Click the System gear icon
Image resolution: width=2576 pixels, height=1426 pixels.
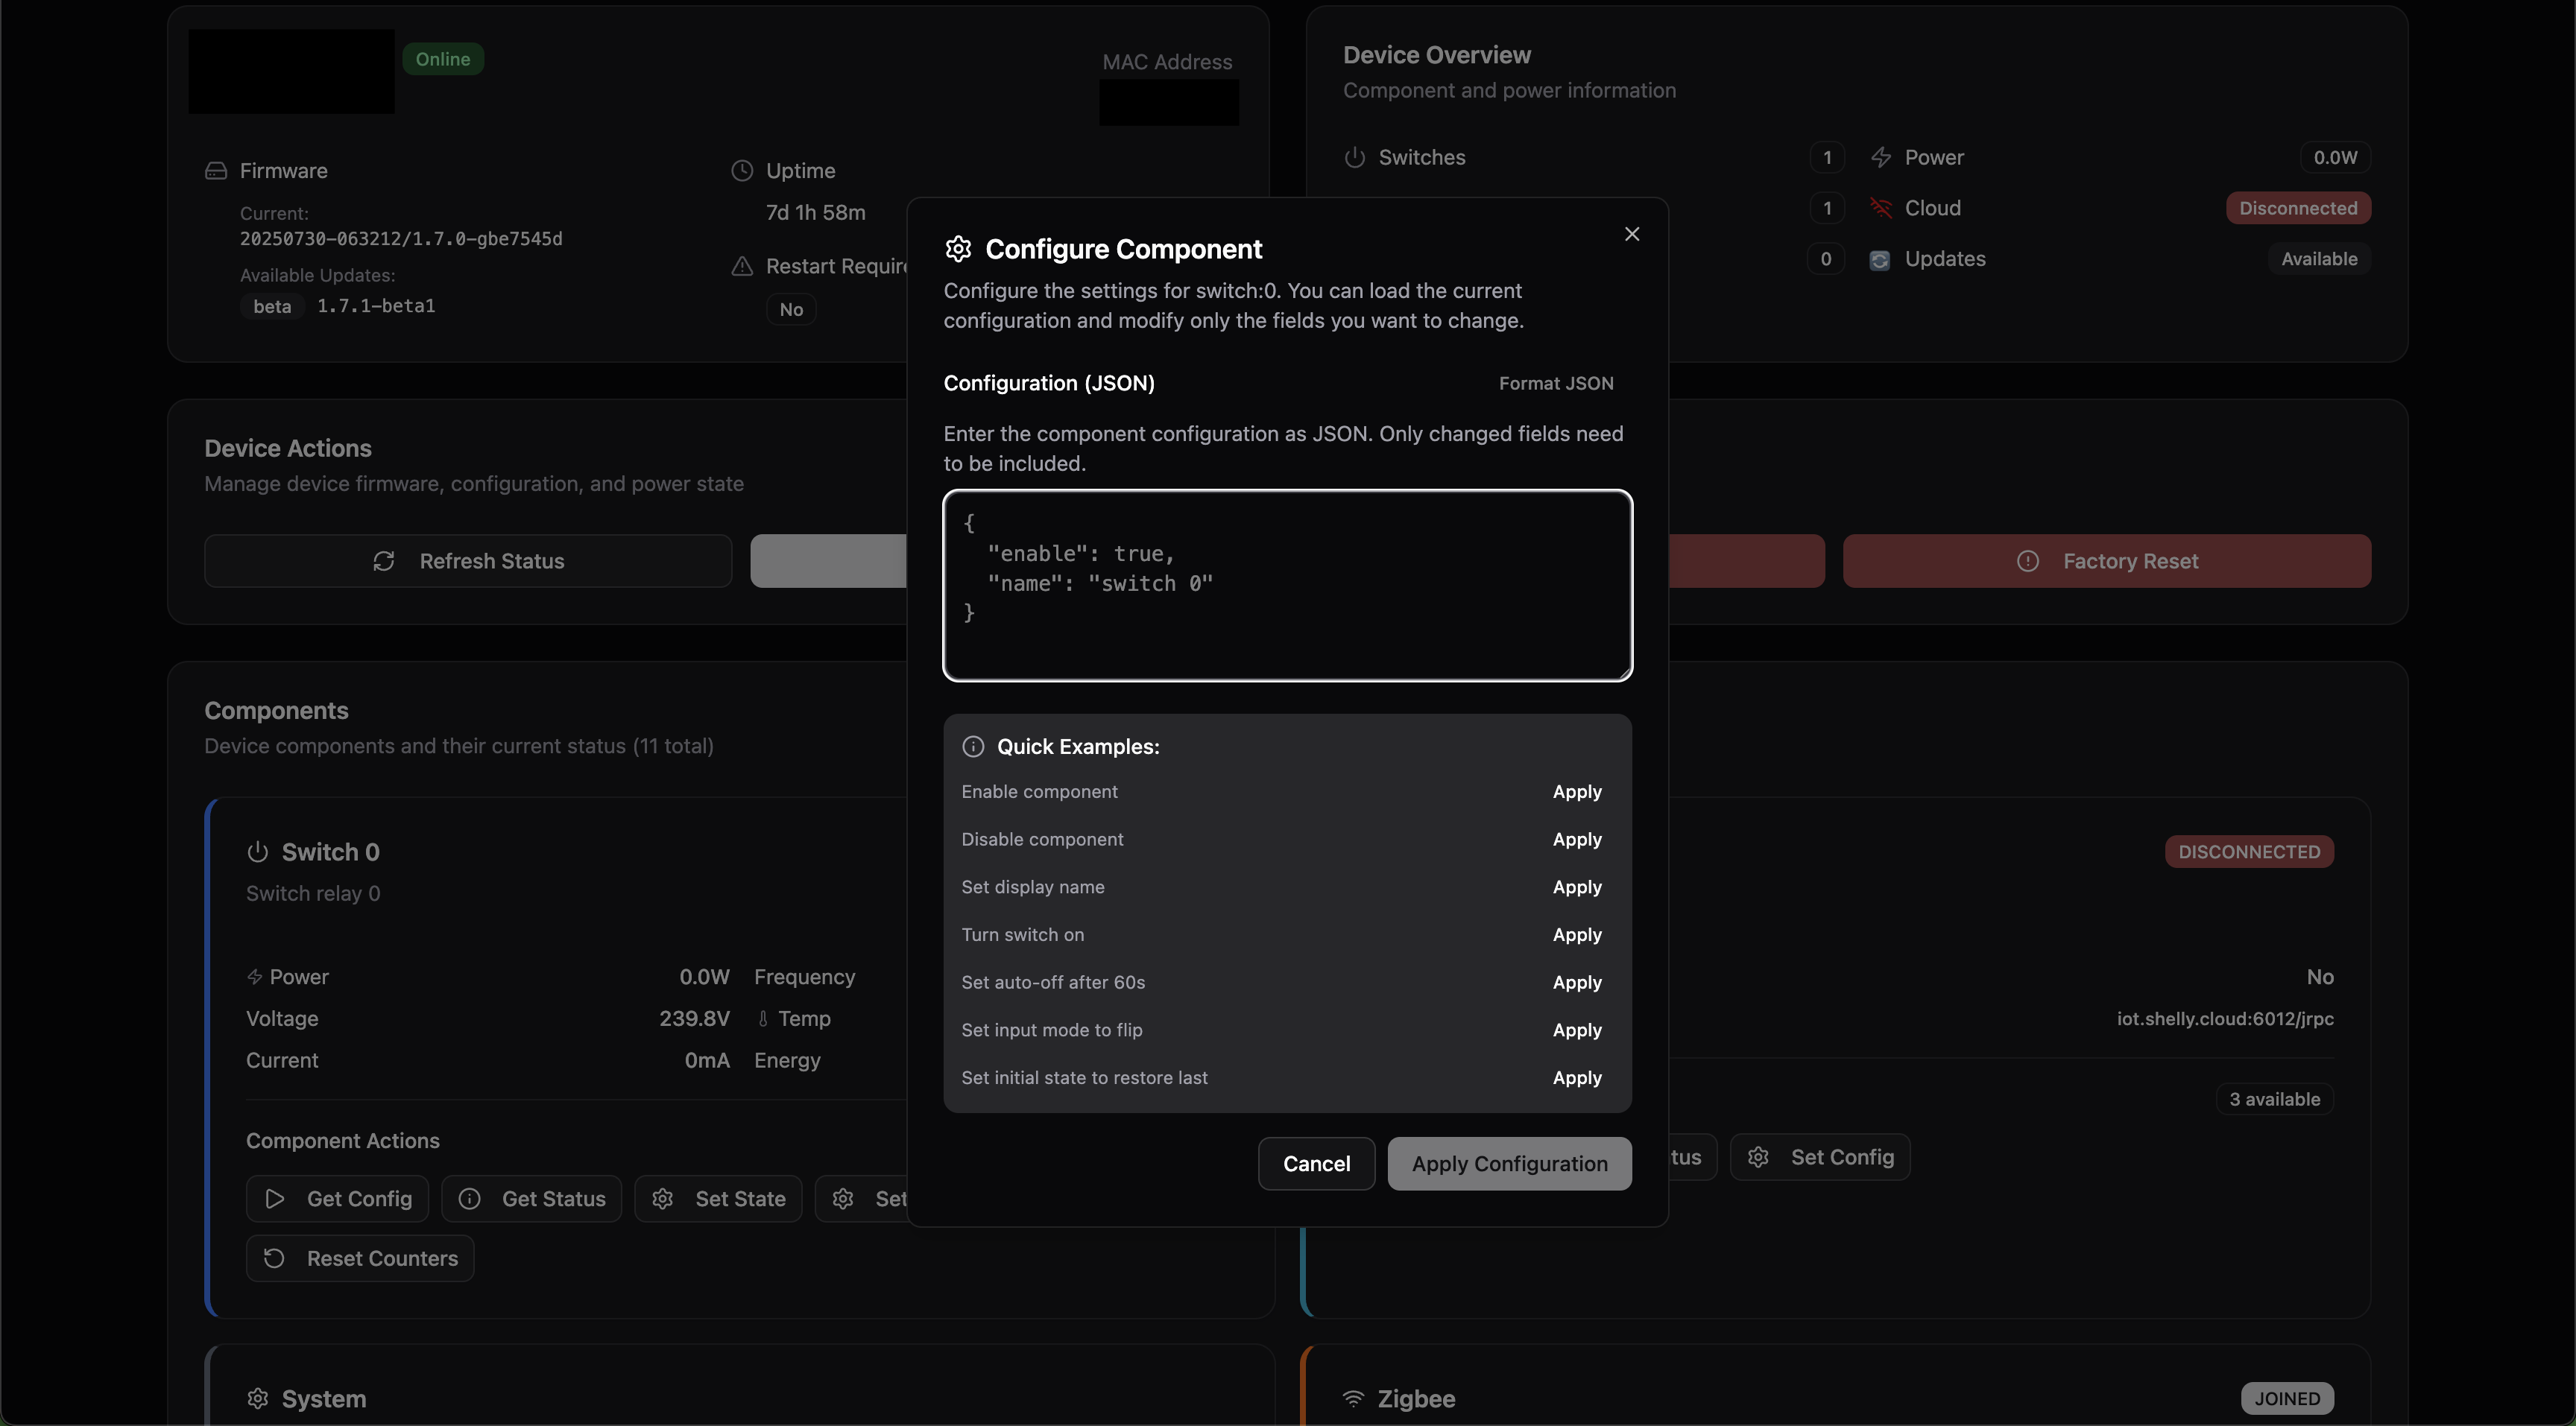pyautogui.click(x=258, y=1399)
